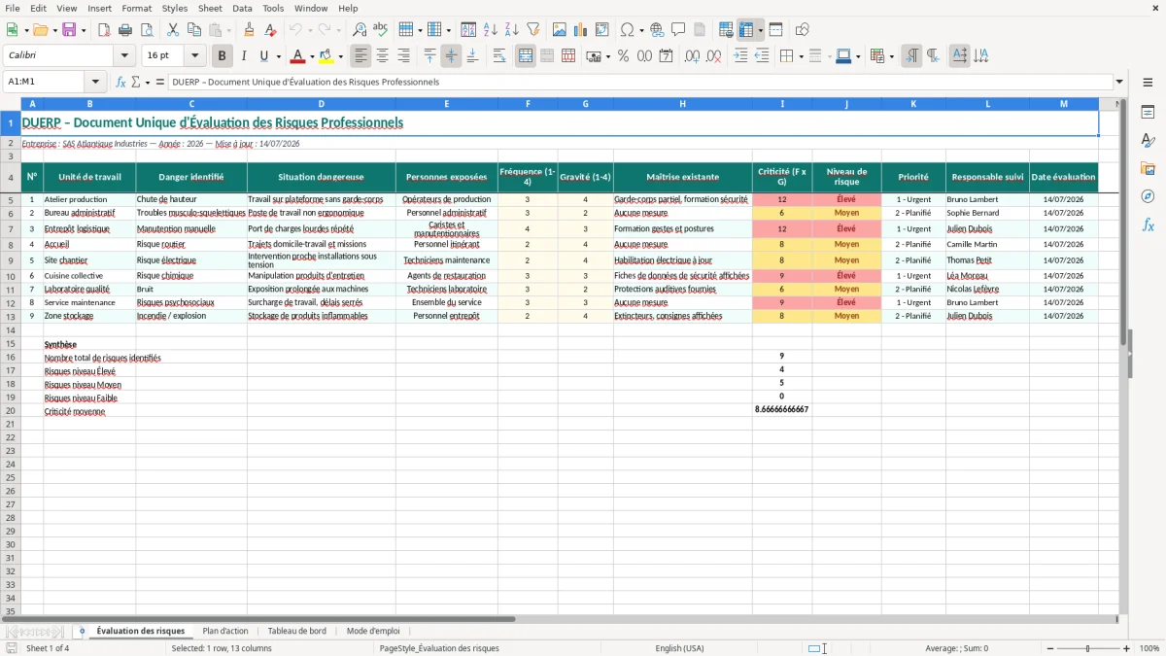Toggle Center Horizontally alignment
The image size is (1166, 656).
[382, 56]
